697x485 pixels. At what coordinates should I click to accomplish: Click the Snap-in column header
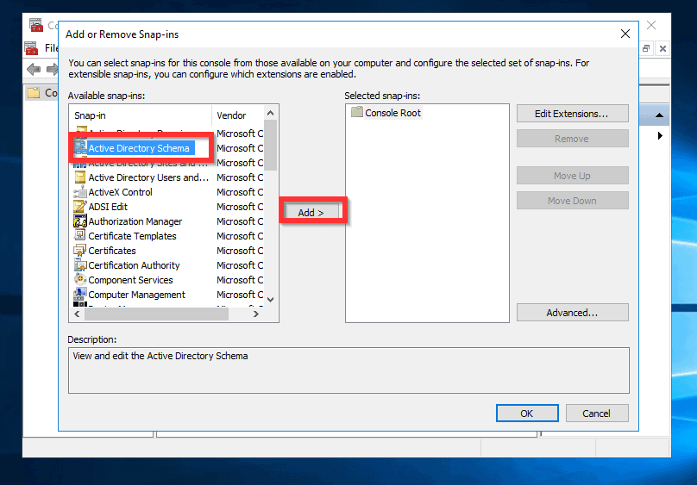[x=141, y=115]
